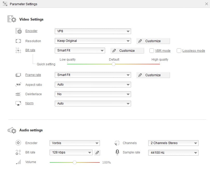Enable Lossless mode checkbox
This screenshot has height=174, width=210.
point(179,51)
